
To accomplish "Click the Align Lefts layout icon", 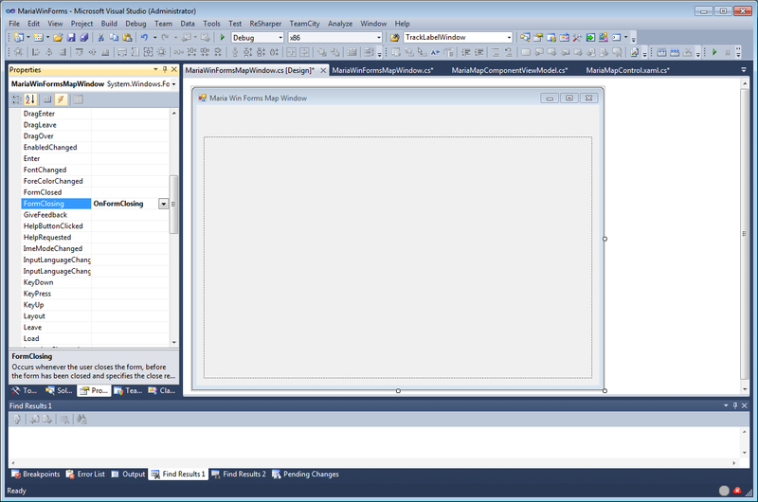I will (x=36, y=52).
